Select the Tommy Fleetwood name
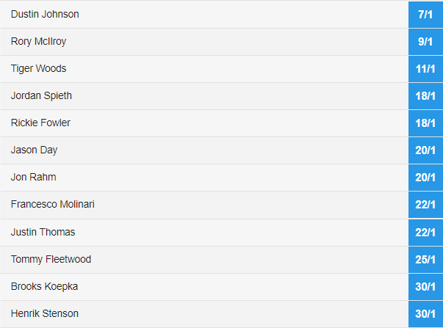The height and width of the screenshot is (328, 443). tap(51, 259)
